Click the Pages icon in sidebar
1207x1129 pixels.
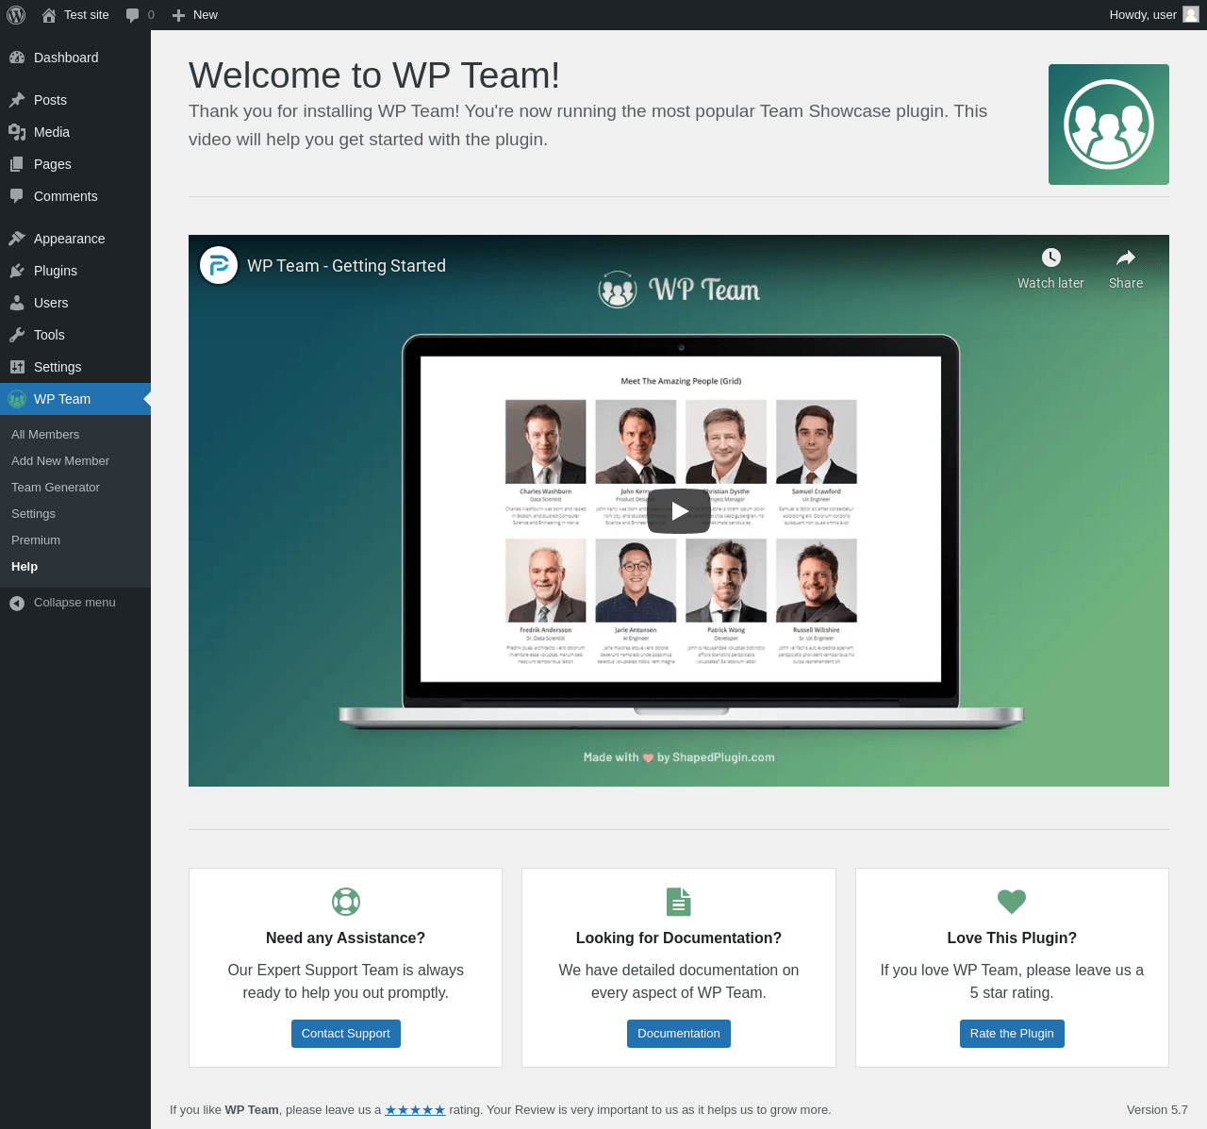[17, 164]
